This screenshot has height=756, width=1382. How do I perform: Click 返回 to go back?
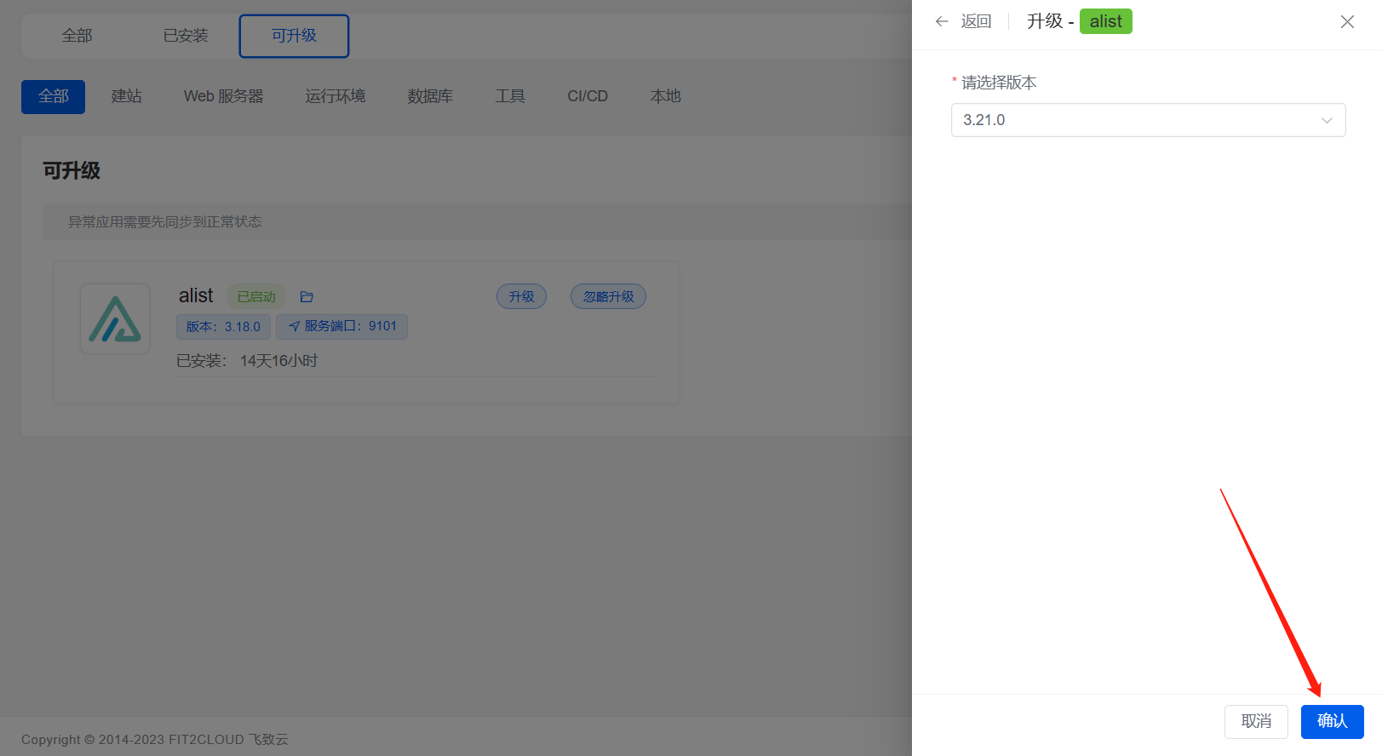point(976,21)
